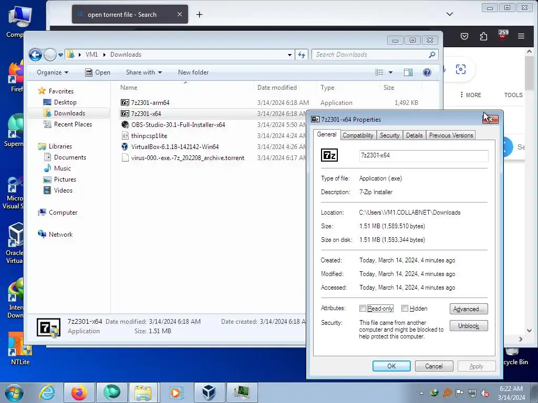Image resolution: width=538 pixels, height=403 pixels.
Task: Click OK in Properties dialog
Action: tap(391, 366)
